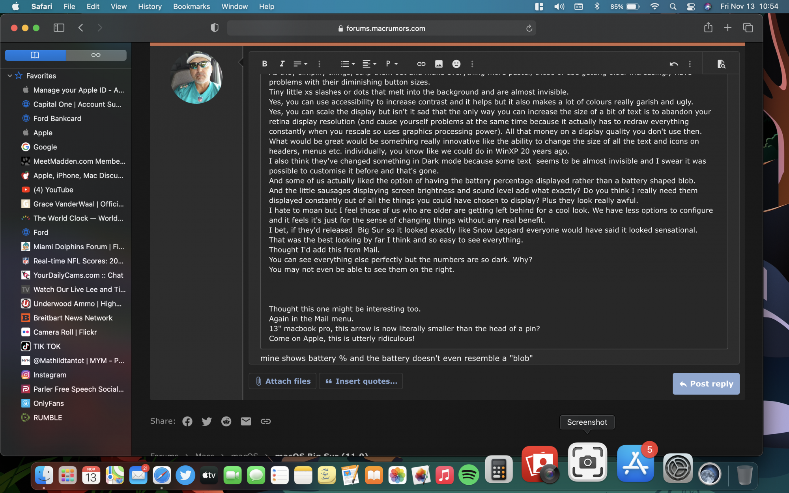The image size is (789, 493).
Task: Open paragraph format dropdown
Action: pyautogui.click(x=392, y=64)
